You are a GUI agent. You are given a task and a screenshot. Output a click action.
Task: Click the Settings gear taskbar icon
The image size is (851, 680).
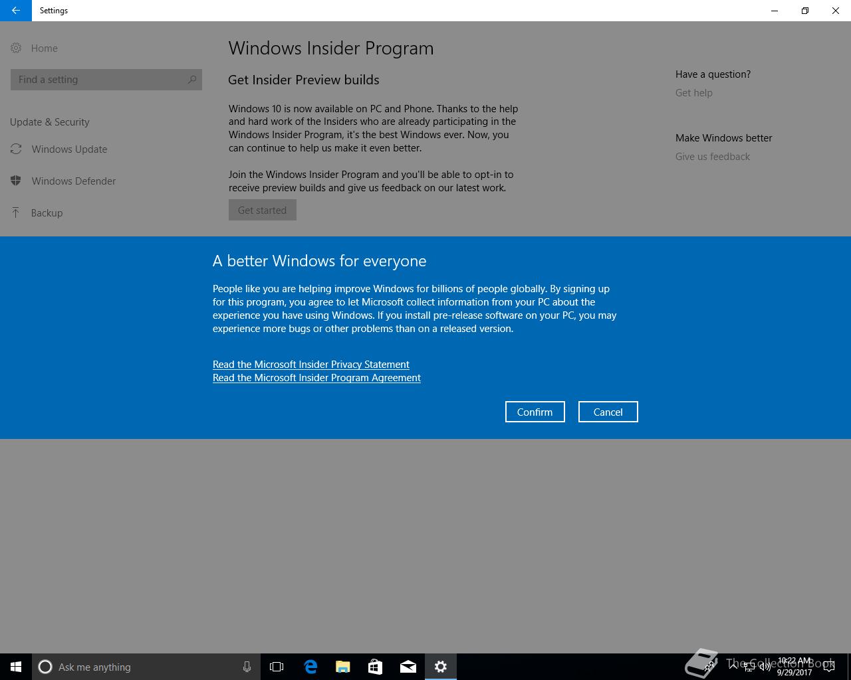441,667
